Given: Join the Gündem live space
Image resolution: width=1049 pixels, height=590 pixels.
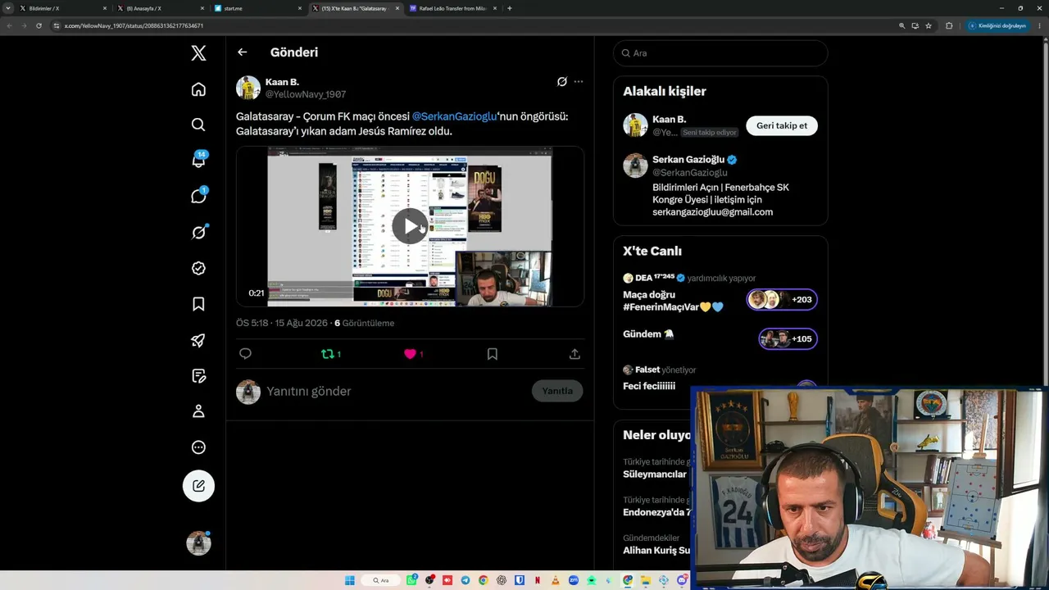Looking at the screenshot, I should (648, 334).
